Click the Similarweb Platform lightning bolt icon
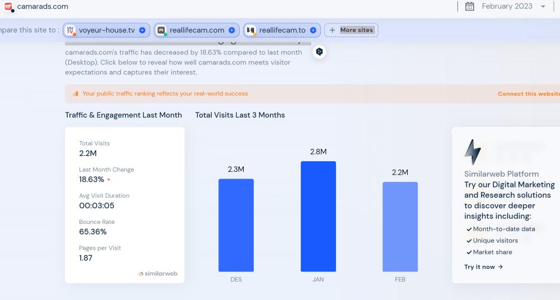 click(x=473, y=152)
